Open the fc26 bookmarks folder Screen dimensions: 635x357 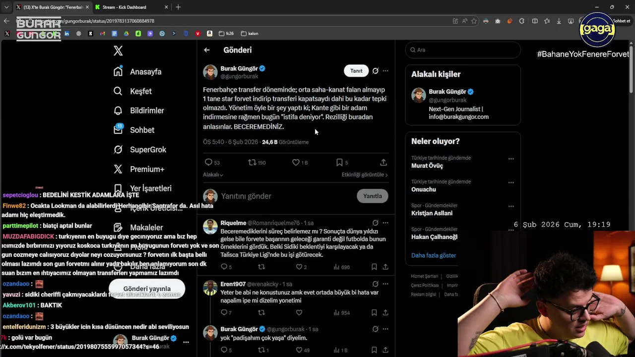226,34
